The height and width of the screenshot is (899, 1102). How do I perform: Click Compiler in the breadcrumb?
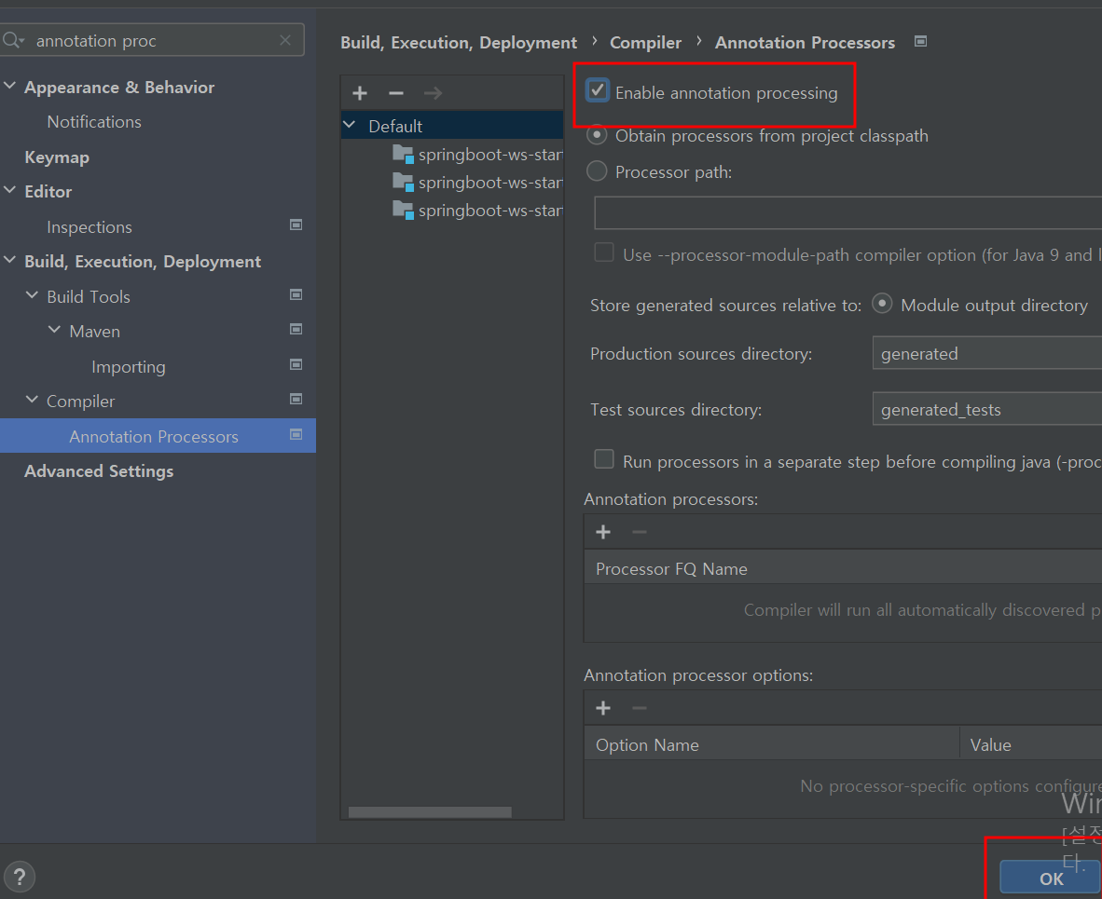click(645, 42)
